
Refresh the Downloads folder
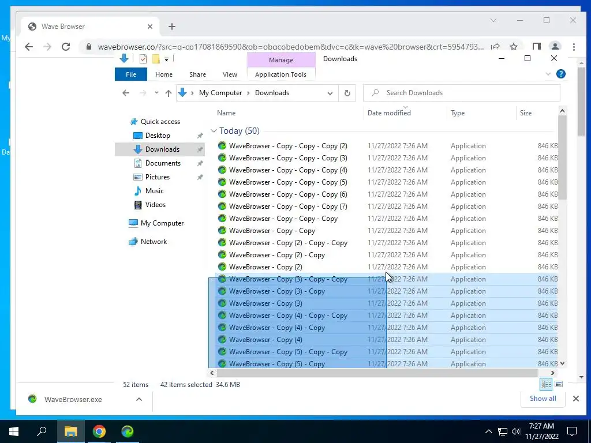347,93
